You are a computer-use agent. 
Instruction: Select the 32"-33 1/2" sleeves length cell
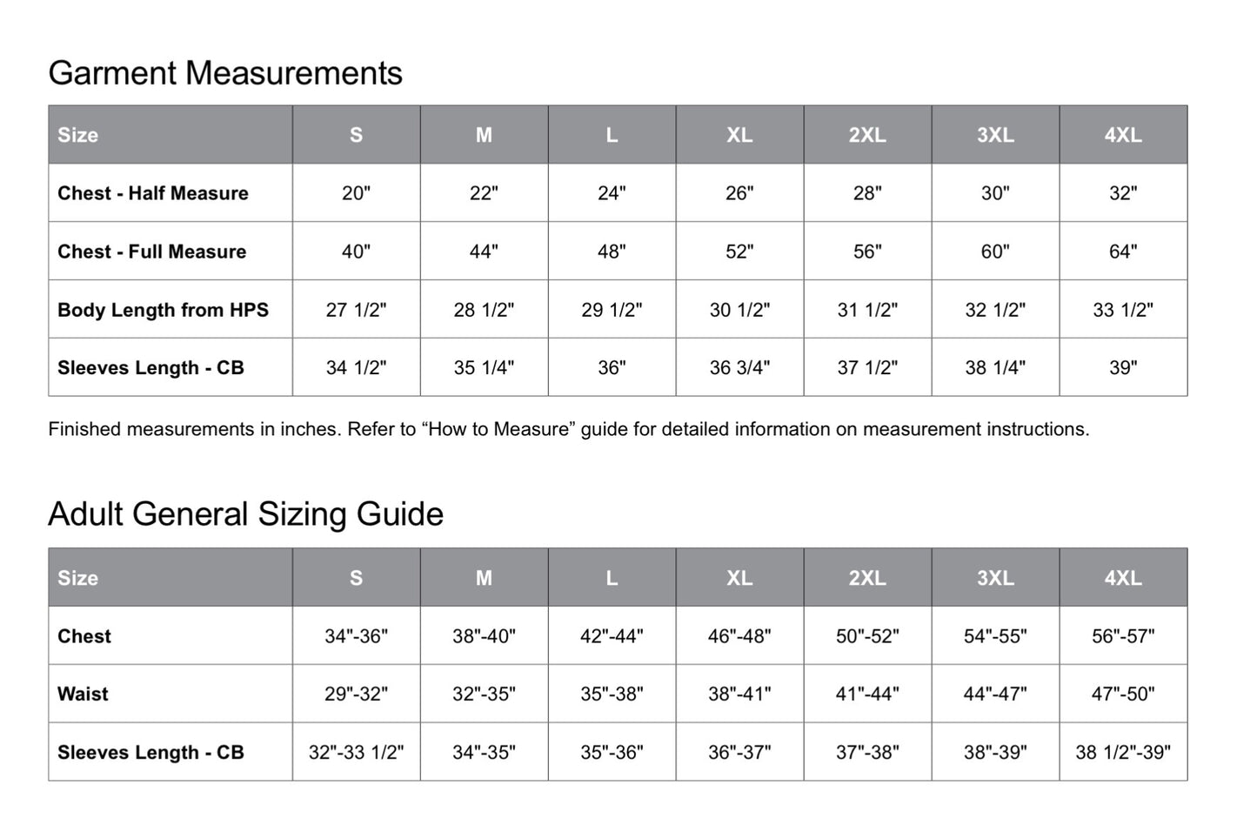(356, 752)
